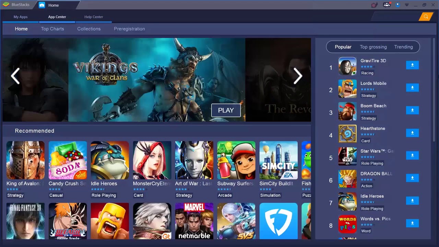Expand the title bar dropdown arrow menu

click(x=407, y=5)
